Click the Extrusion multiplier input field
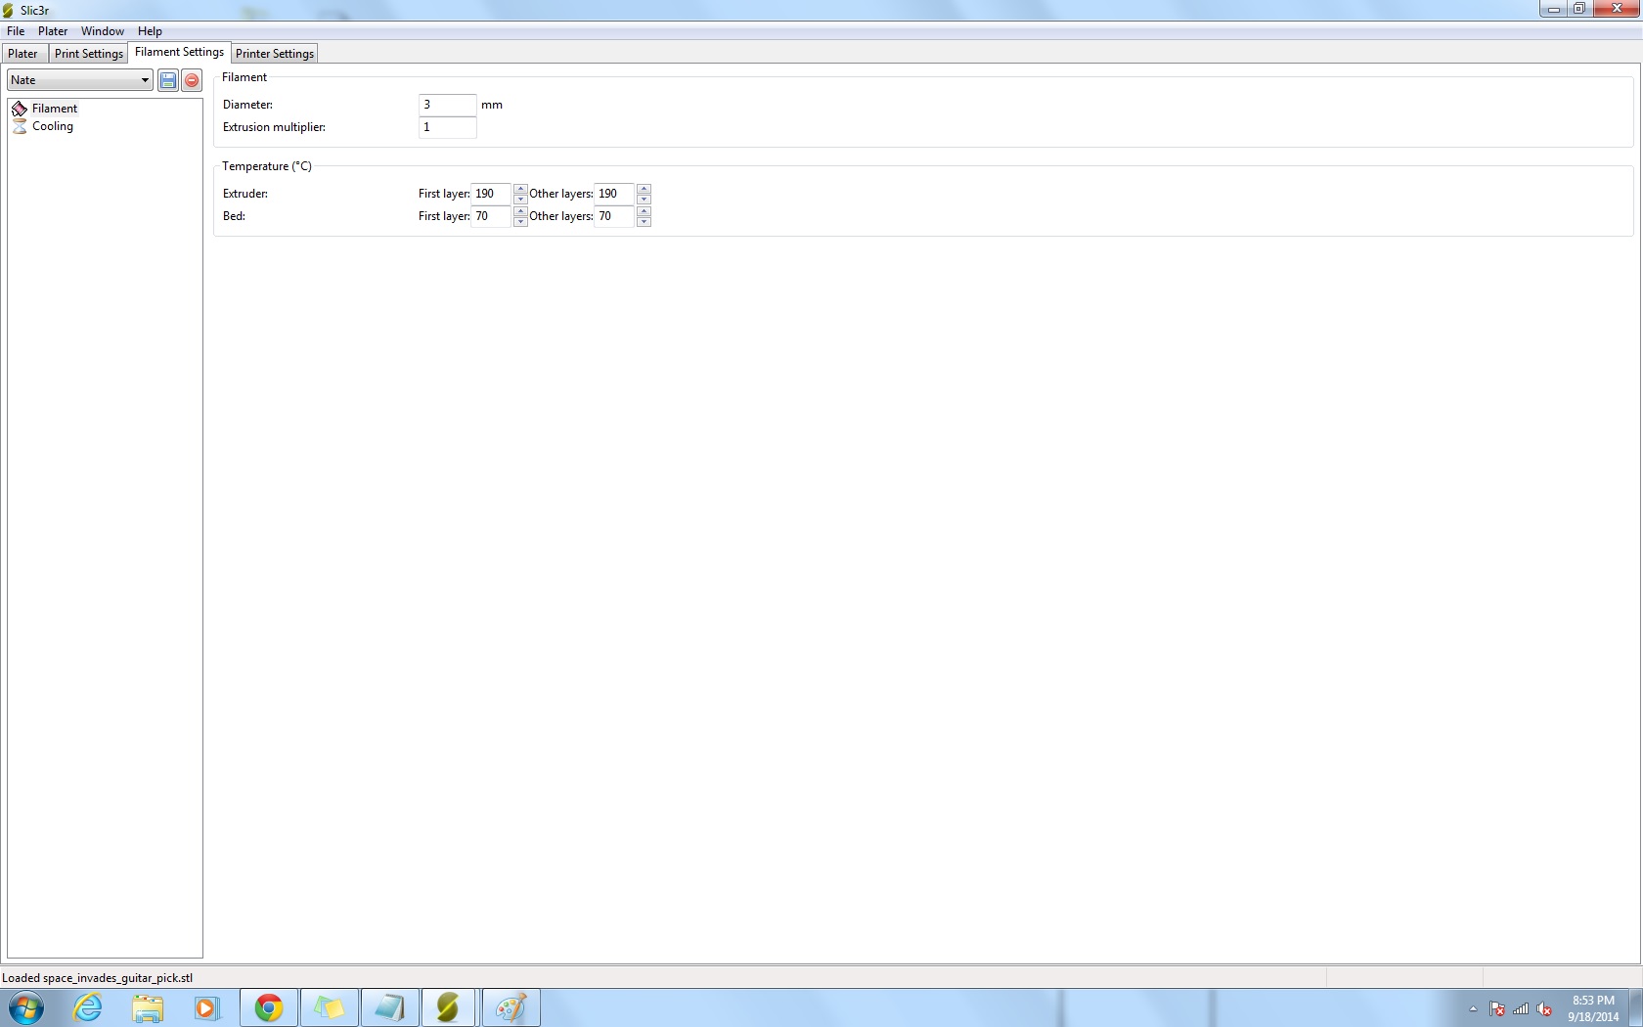The width and height of the screenshot is (1643, 1027). tap(447, 127)
